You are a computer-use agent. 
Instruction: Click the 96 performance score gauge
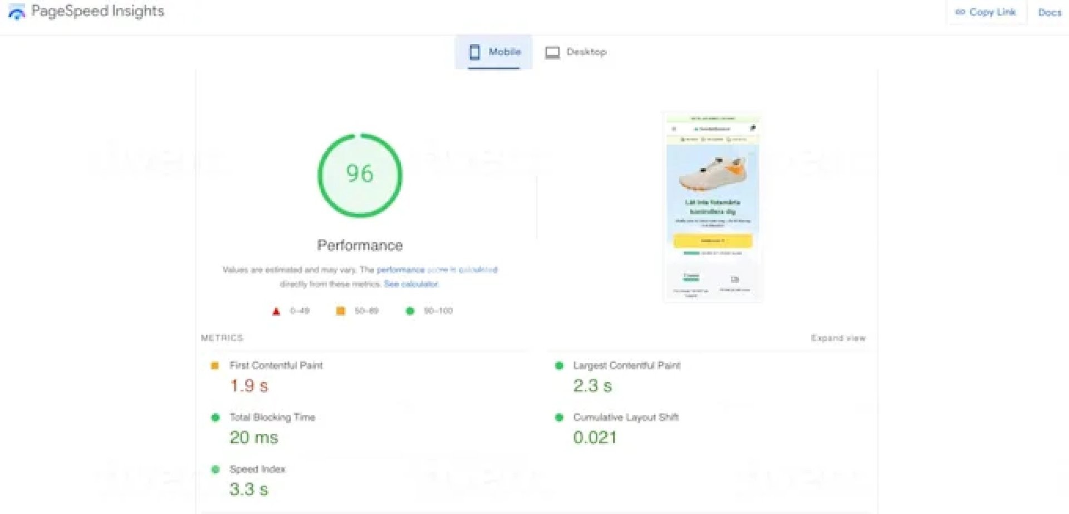click(360, 175)
